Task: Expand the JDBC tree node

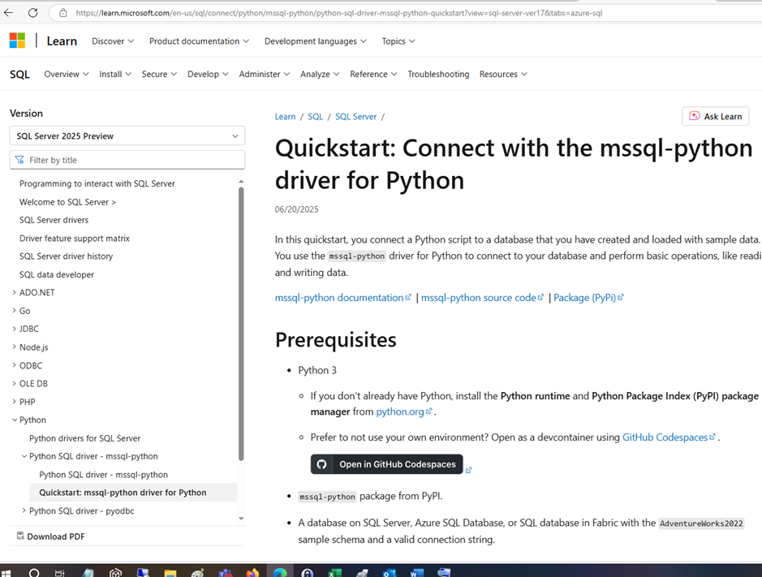Action: coord(14,329)
